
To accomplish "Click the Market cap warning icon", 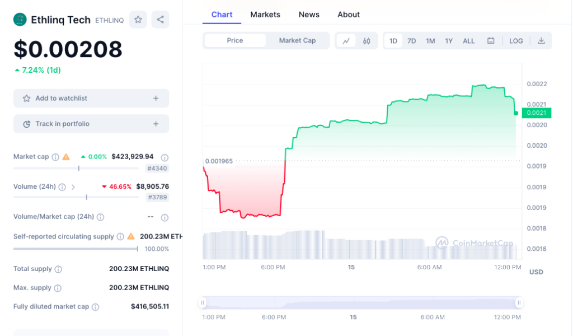I will (x=65, y=157).
